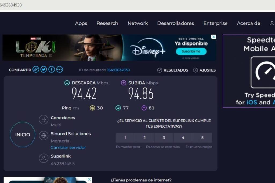Click Cambiar servidor link
The width and height of the screenshot is (275, 183).
[68, 147]
